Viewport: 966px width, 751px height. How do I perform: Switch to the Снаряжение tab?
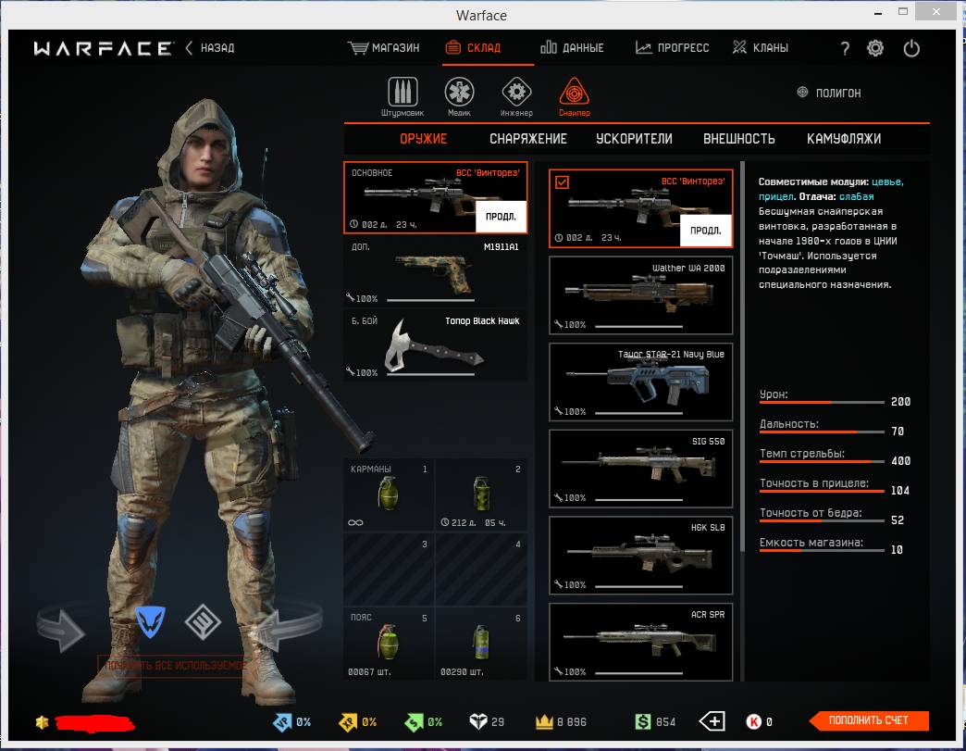click(x=528, y=139)
